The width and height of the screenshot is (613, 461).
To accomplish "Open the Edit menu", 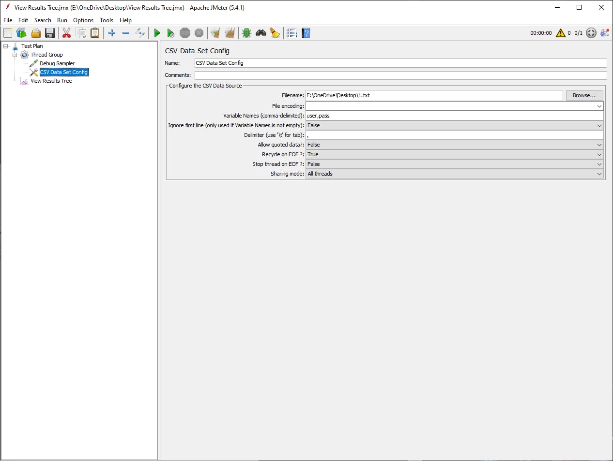I will 23,20.
